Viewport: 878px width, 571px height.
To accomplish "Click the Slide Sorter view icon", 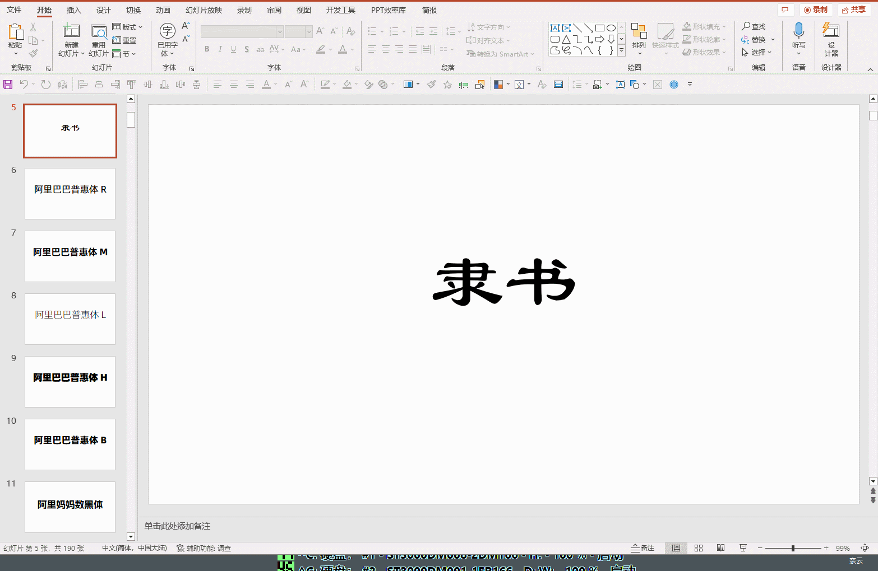I will [699, 548].
